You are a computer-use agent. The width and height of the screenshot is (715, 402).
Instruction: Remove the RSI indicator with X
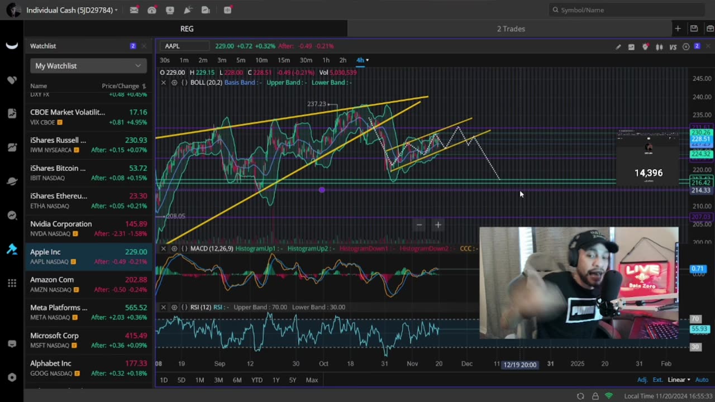[163, 307]
